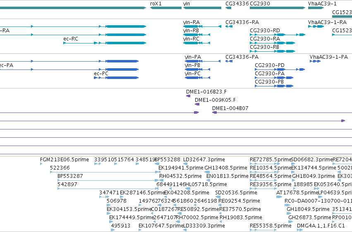Select the DME1-016B23.F clone feature
The image size is (352, 232).
(188, 96)
